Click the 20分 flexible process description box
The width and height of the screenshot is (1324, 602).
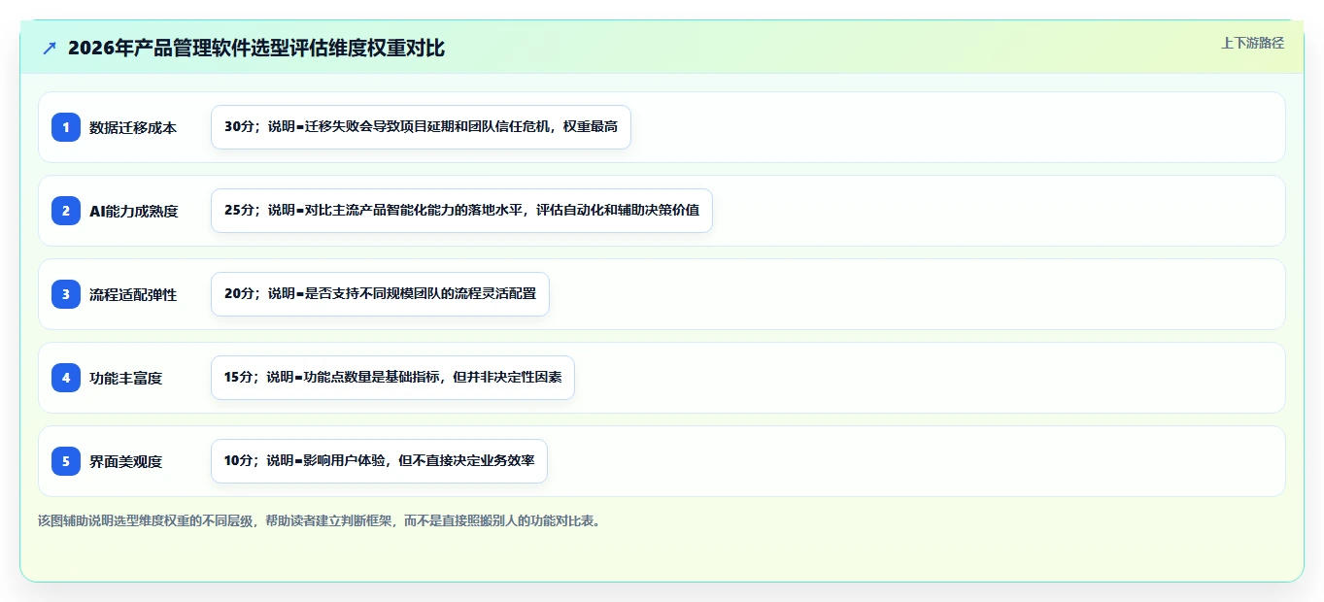pyautogui.click(x=380, y=294)
